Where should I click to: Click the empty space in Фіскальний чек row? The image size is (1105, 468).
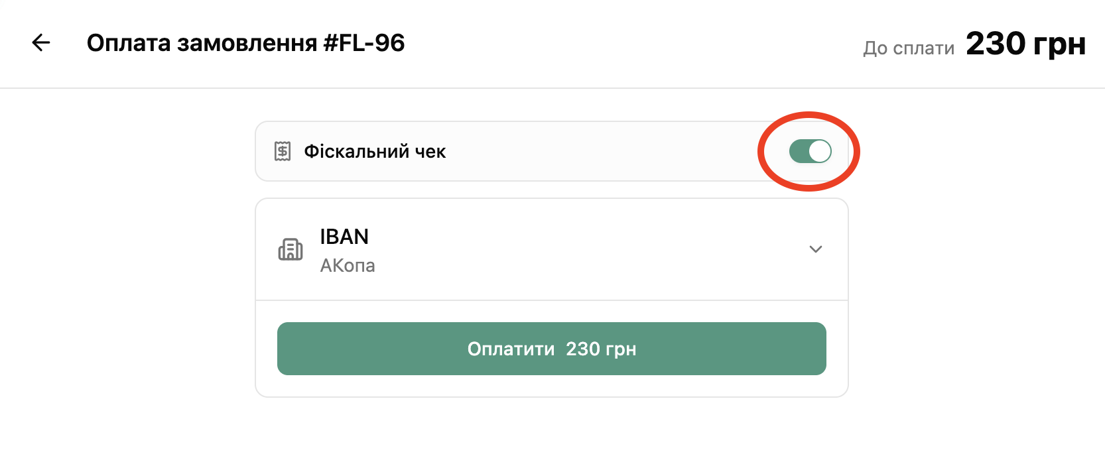[x=597, y=151]
